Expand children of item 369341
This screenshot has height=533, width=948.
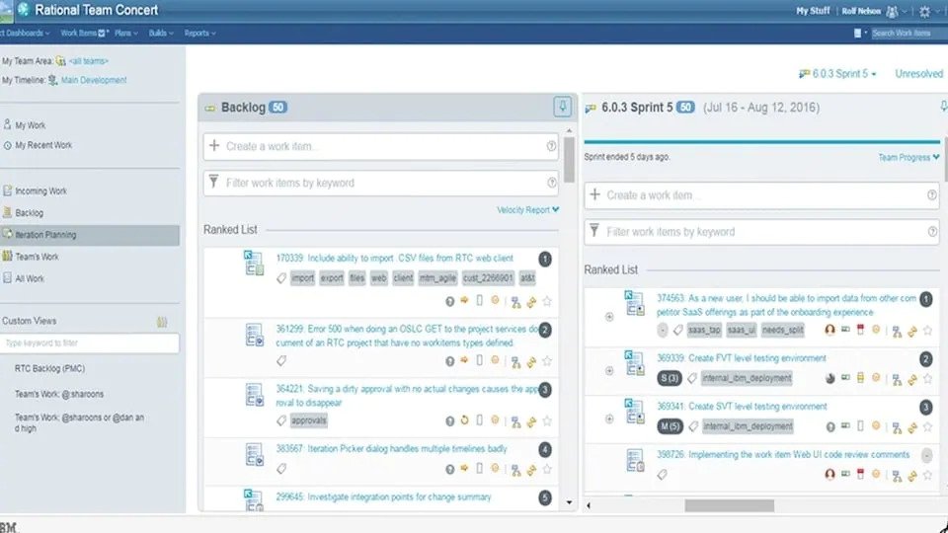pos(609,419)
